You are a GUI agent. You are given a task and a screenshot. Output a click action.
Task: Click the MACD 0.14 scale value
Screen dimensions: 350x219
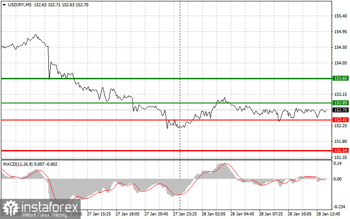tap(337, 163)
